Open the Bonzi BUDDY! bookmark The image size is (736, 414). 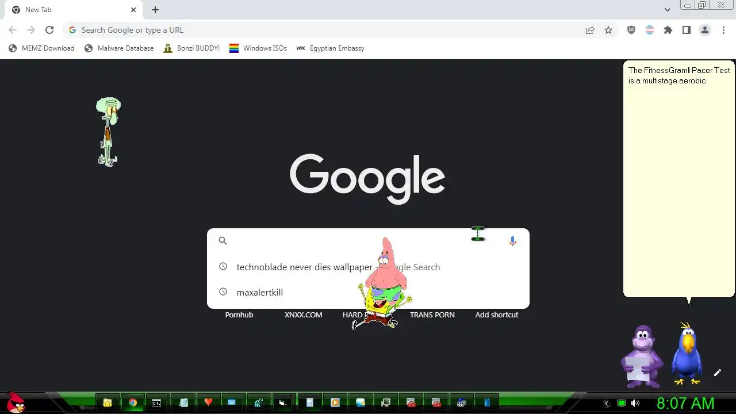point(191,48)
